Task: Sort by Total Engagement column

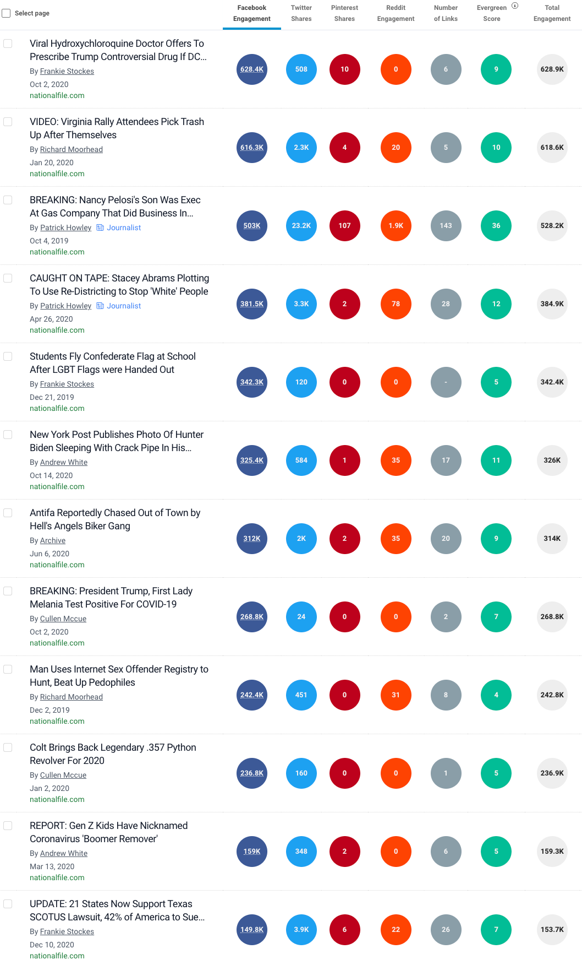Action: click(x=552, y=13)
